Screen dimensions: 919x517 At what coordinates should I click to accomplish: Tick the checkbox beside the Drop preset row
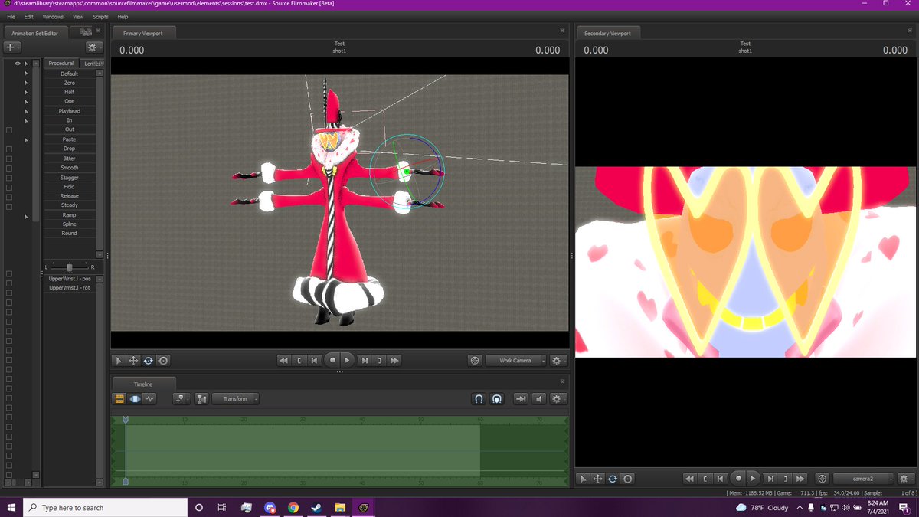(x=9, y=149)
